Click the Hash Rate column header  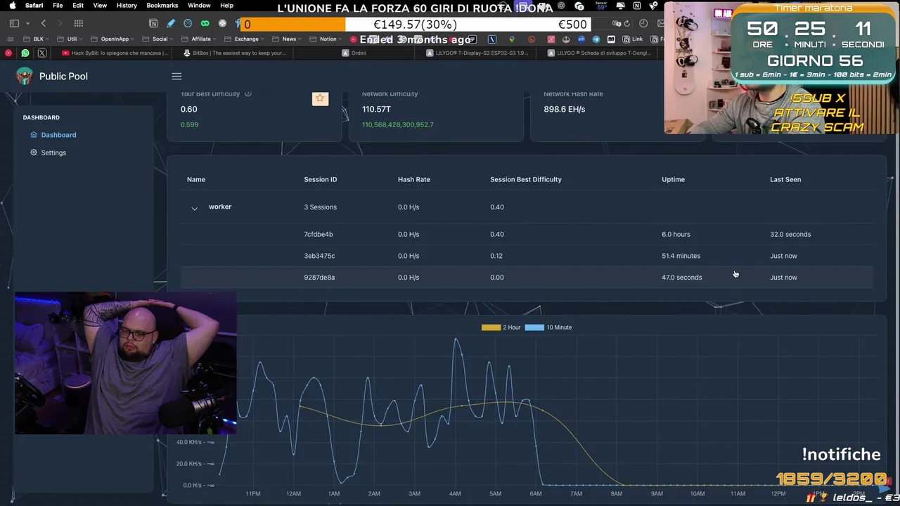point(413,179)
